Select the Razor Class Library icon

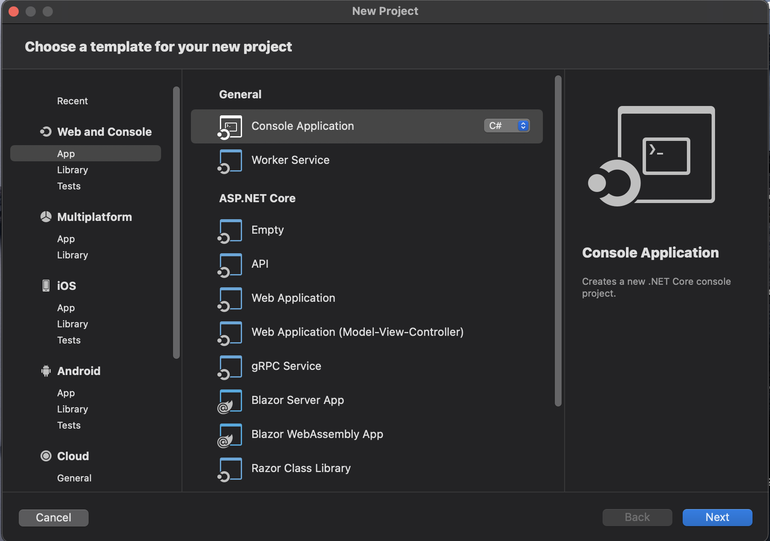click(230, 469)
